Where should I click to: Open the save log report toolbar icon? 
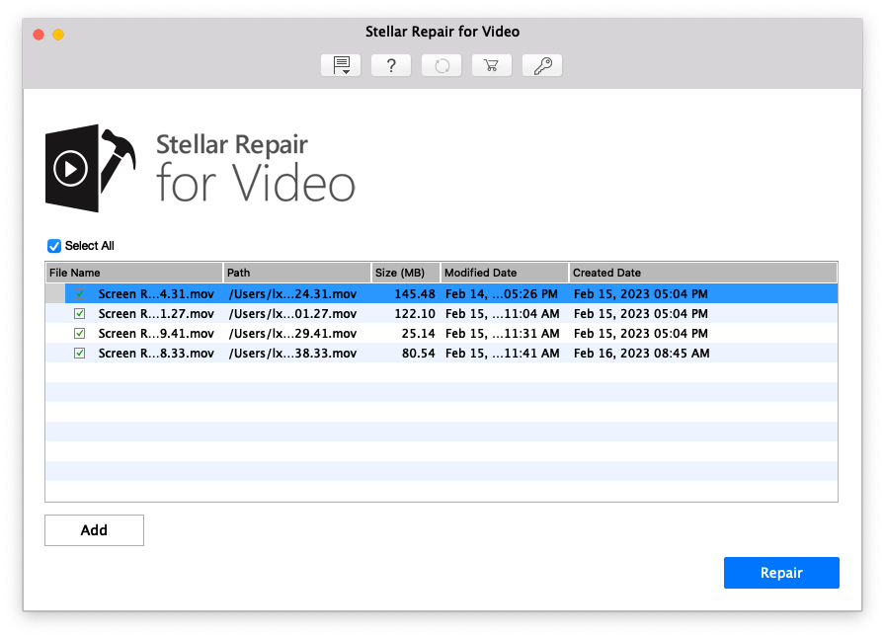coord(341,65)
